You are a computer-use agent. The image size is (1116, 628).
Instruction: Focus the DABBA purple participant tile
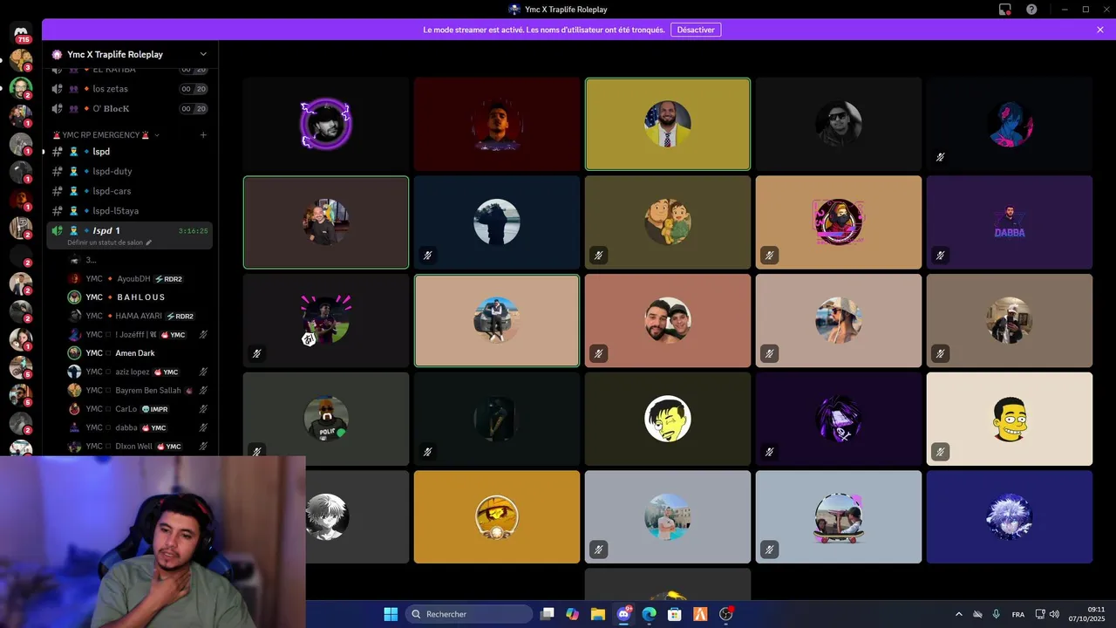1010,222
